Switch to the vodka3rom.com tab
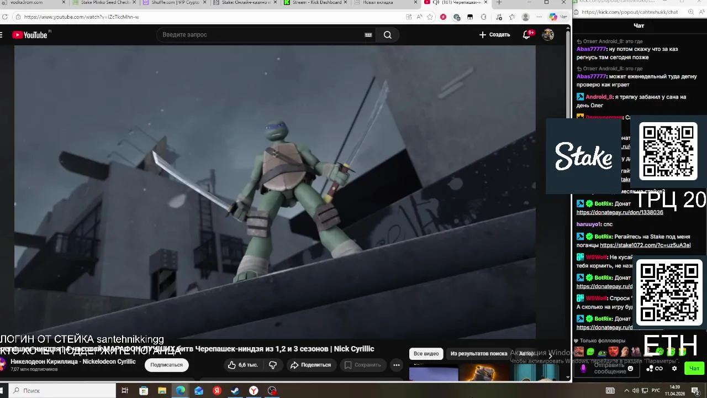 [33, 3]
